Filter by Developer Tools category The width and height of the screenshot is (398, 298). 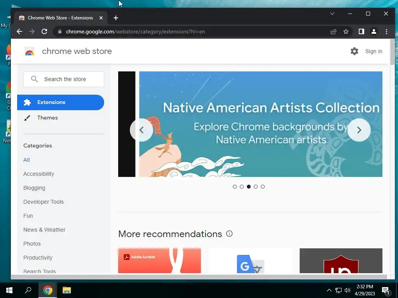pos(44,202)
